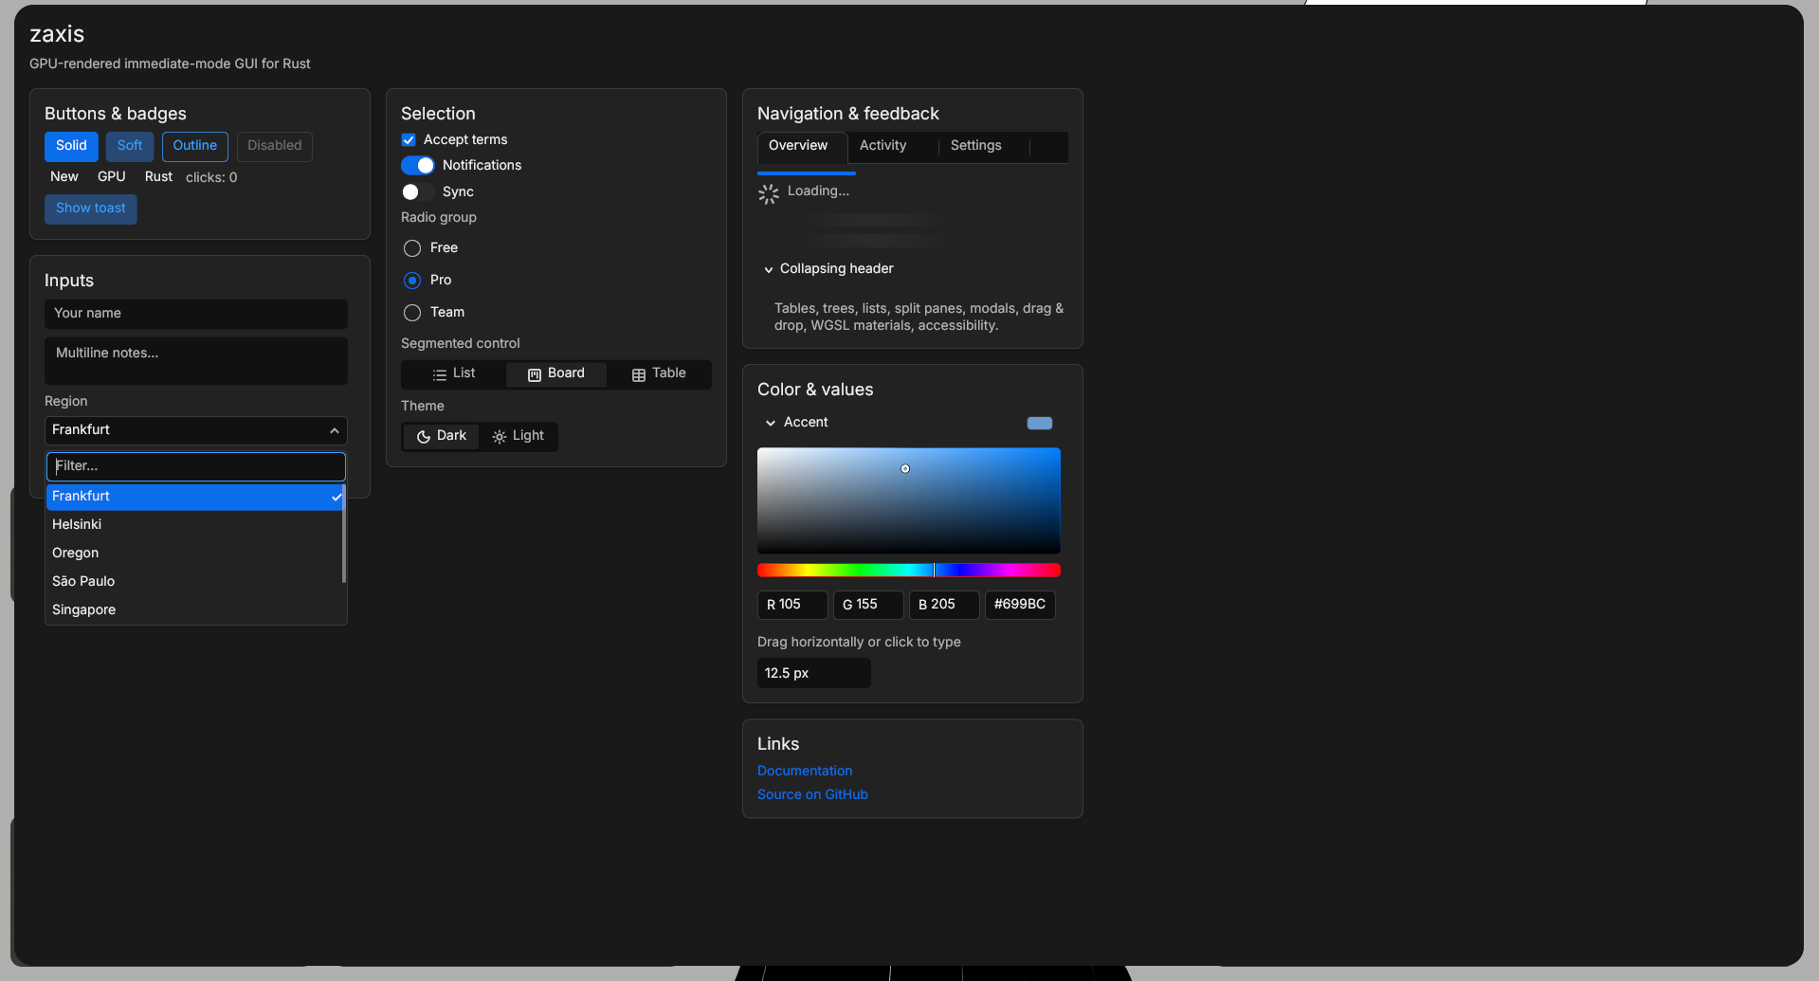1819x981 pixels.
Task: Click the Solid button
Action: pyautogui.click(x=71, y=146)
